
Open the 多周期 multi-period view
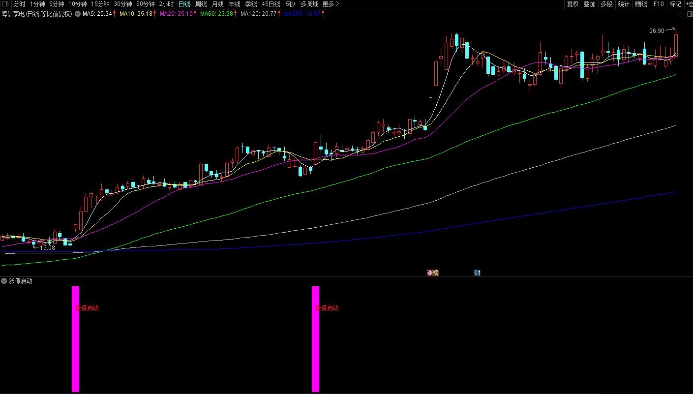[x=309, y=4]
